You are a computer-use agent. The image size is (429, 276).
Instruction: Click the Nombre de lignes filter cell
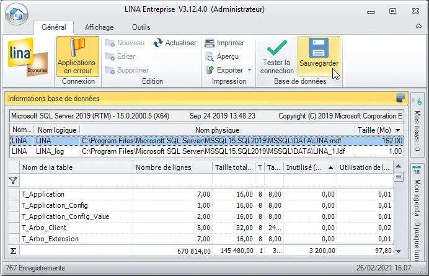pyautogui.click(x=172, y=180)
